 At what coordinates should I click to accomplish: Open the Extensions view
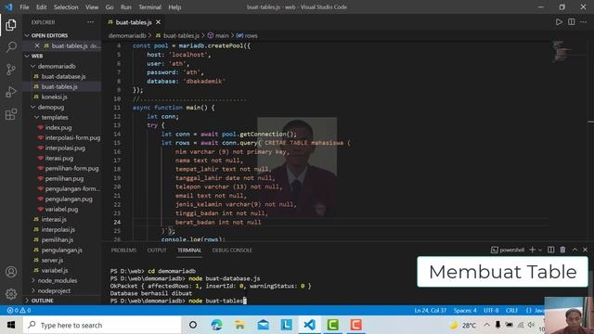tap(11, 113)
